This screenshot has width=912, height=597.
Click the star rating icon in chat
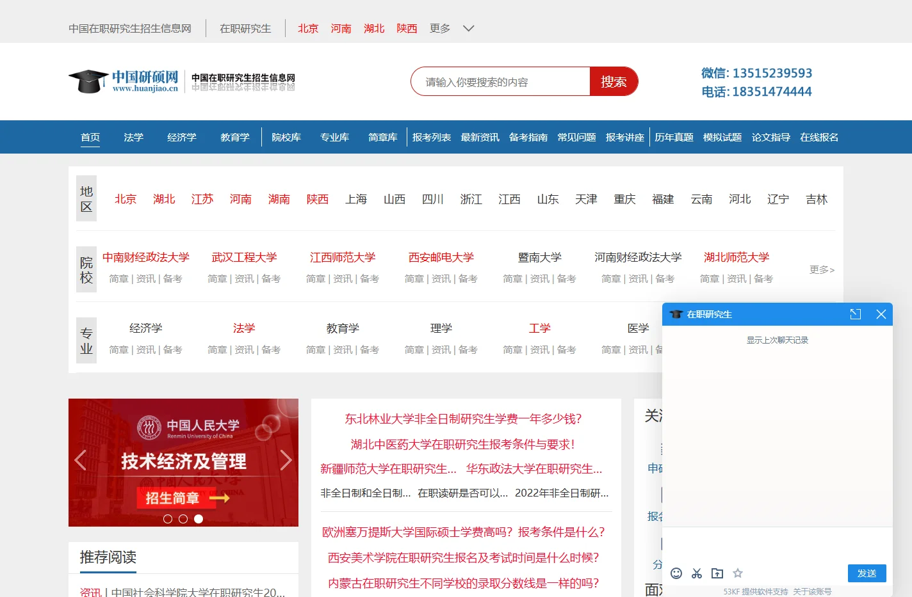coord(738,573)
